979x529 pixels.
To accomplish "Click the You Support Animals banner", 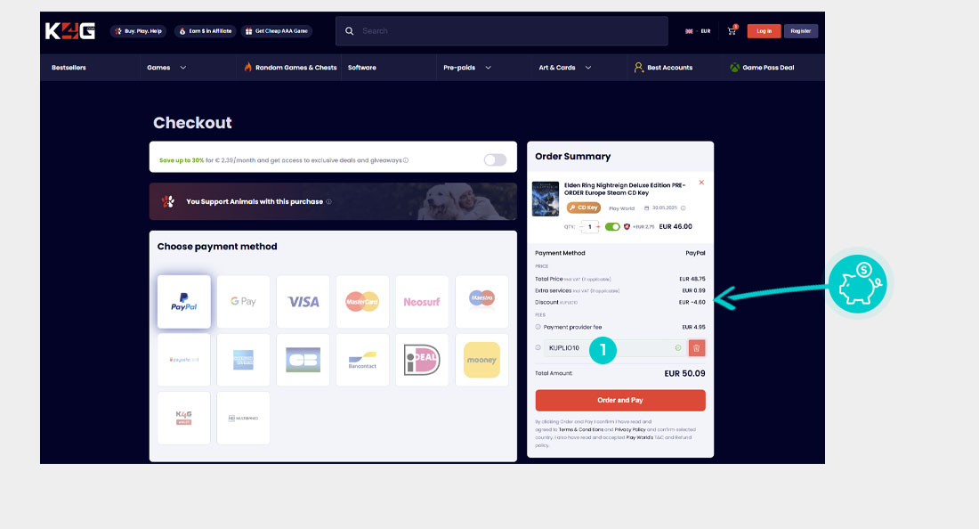I will pos(333,201).
